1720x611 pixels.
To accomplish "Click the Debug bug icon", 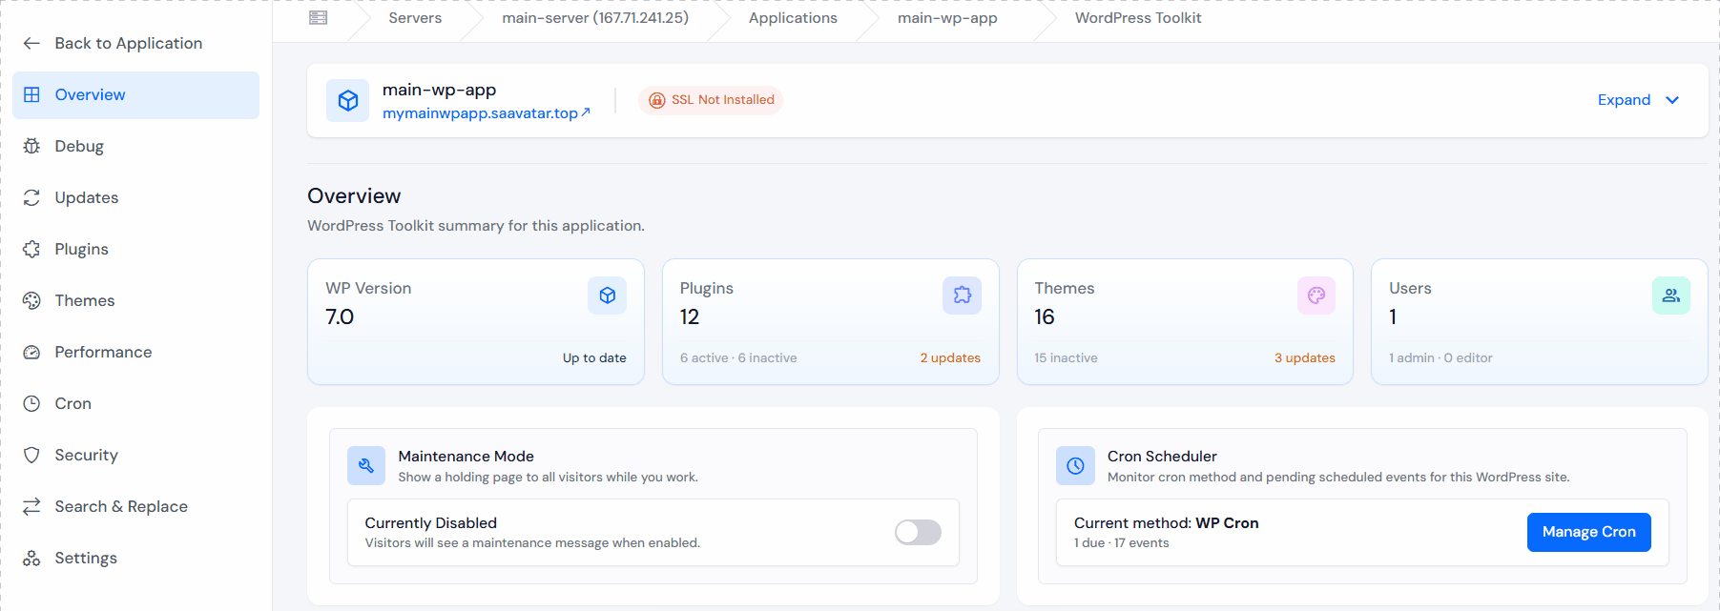I will coord(31,146).
